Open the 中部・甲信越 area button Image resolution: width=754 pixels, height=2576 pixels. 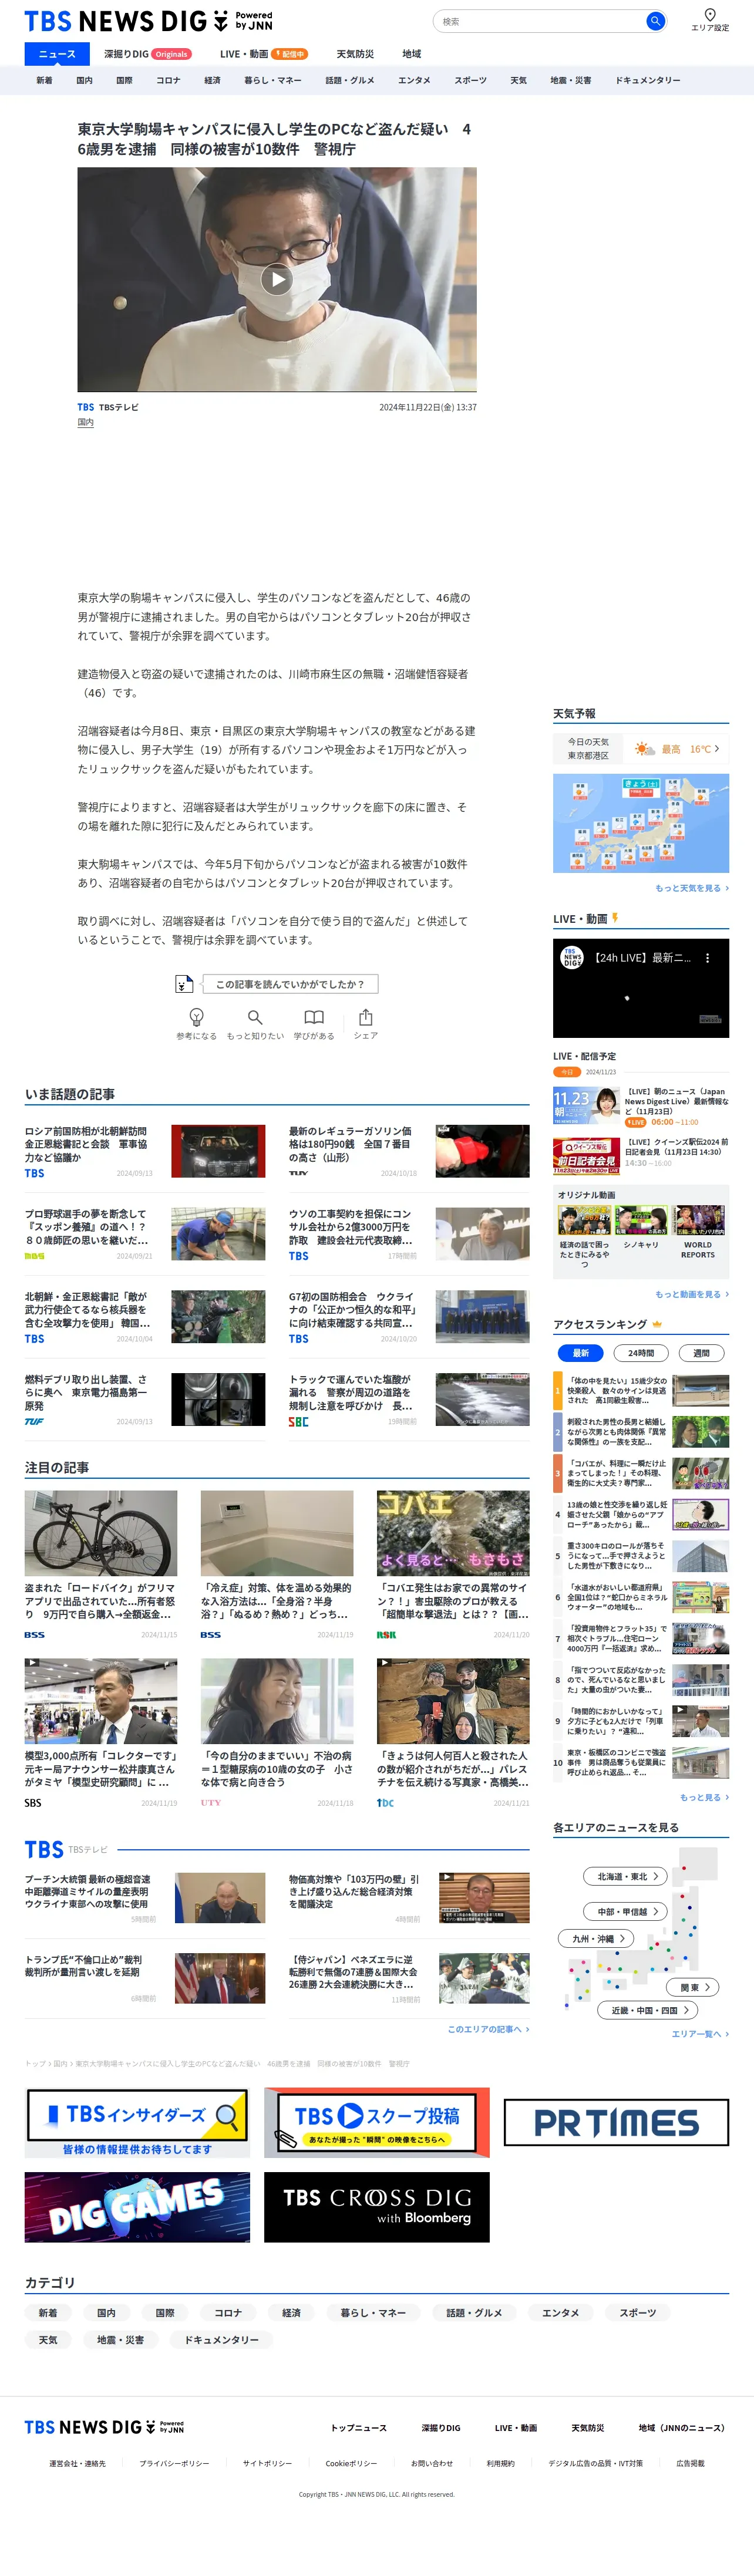tap(626, 1911)
